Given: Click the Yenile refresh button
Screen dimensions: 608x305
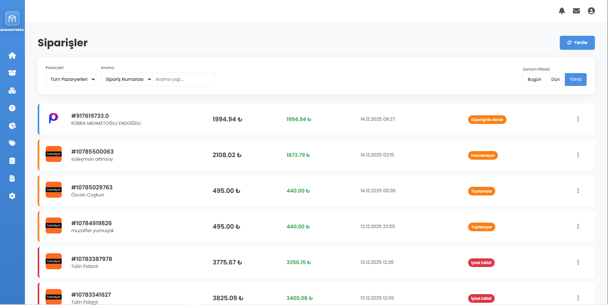Looking at the screenshot, I should point(577,43).
